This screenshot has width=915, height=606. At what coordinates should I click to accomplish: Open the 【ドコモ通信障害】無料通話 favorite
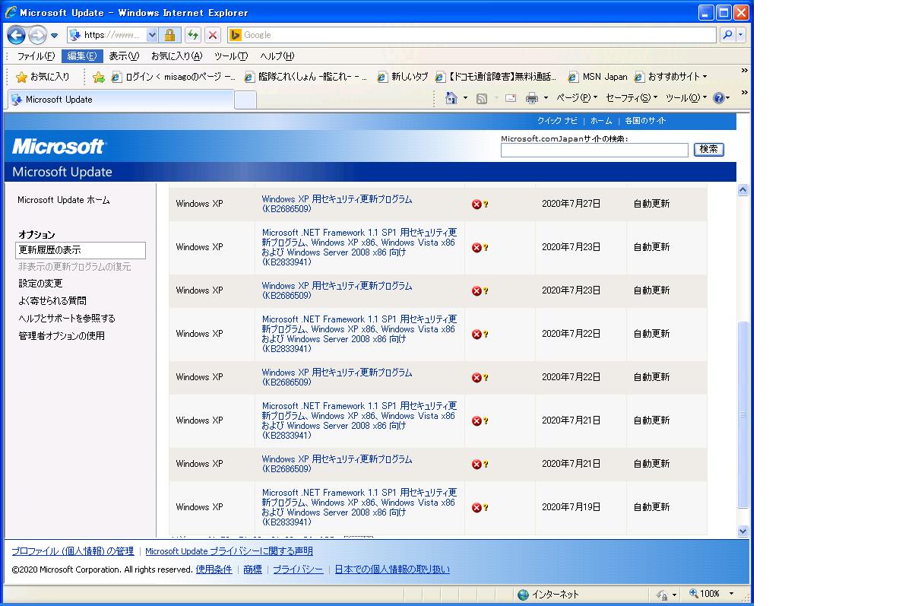(x=496, y=77)
